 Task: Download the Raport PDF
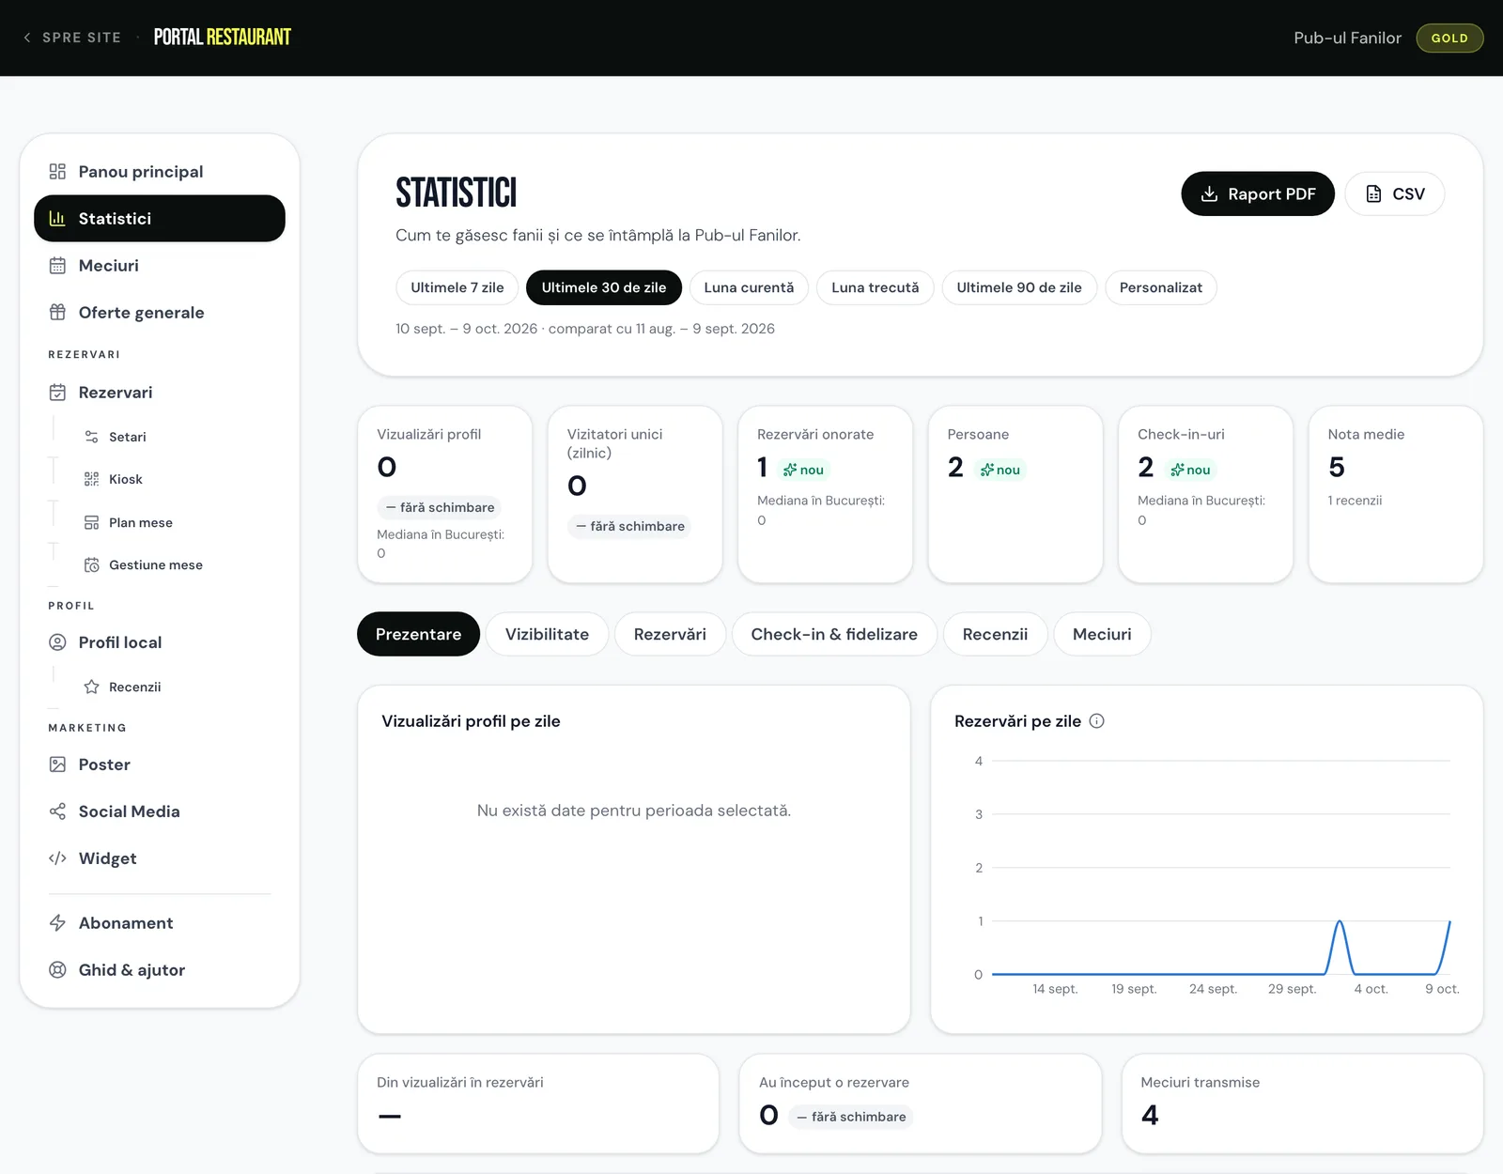coord(1258,193)
